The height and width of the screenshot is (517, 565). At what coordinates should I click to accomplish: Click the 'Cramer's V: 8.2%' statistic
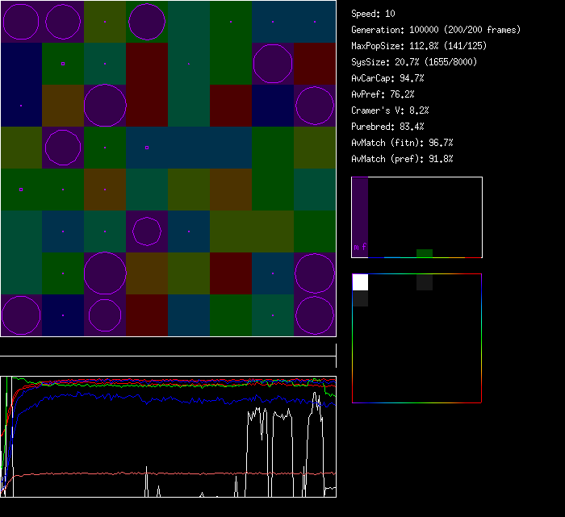(x=390, y=110)
